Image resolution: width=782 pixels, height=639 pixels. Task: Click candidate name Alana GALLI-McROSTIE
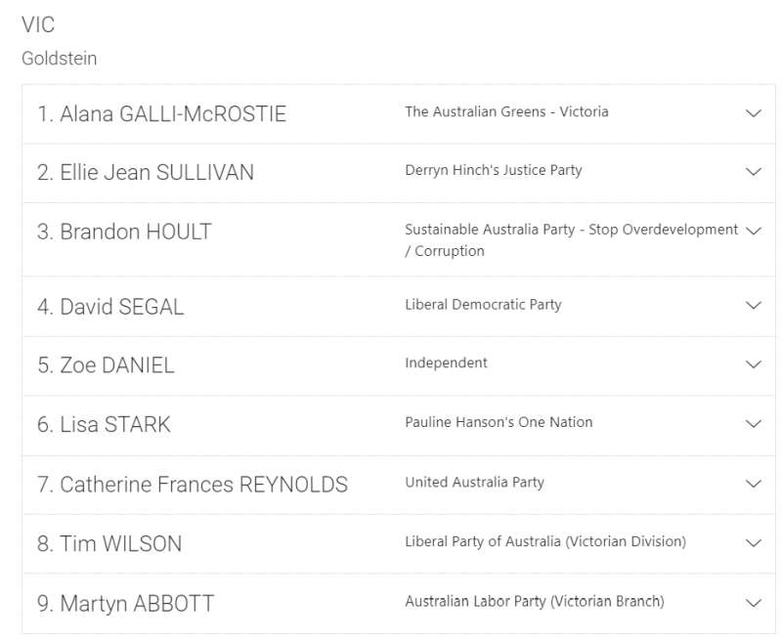(x=162, y=114)
